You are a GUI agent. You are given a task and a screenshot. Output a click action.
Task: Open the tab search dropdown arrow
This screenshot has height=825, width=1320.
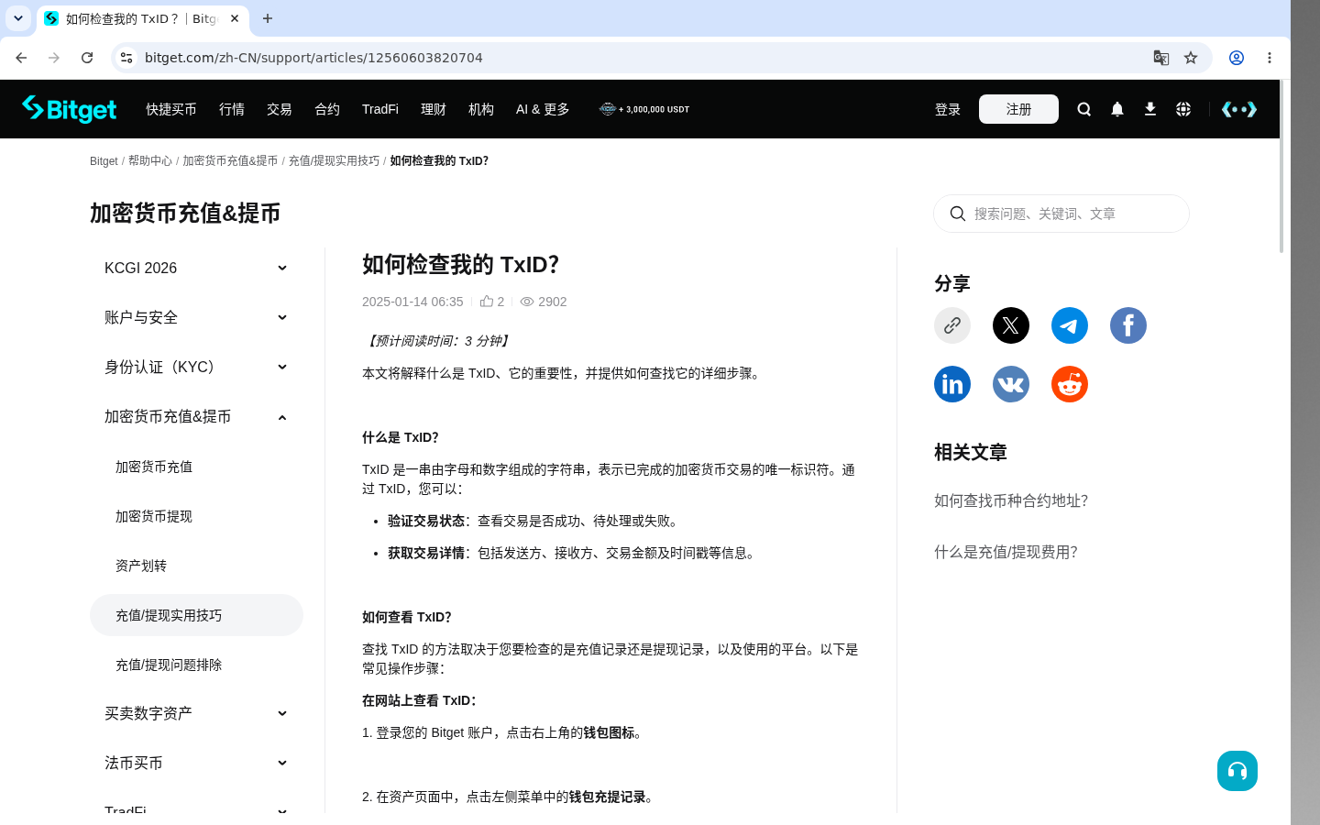click(x=18, y=18)
